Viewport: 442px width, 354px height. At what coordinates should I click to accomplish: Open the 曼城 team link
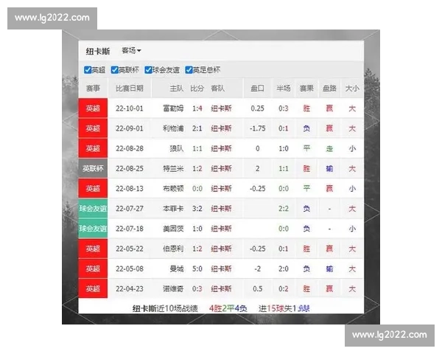(x=177, y=268)
